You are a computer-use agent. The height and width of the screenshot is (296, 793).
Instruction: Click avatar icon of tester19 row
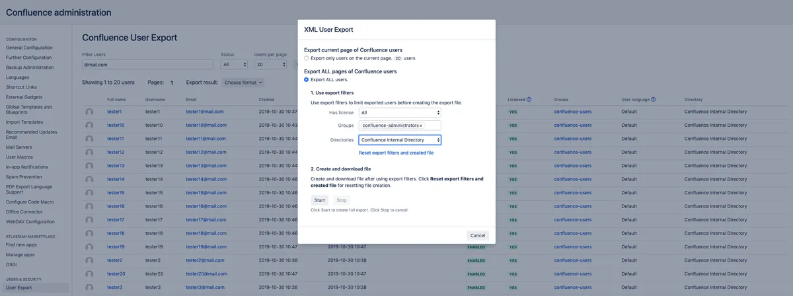[89, 246]
